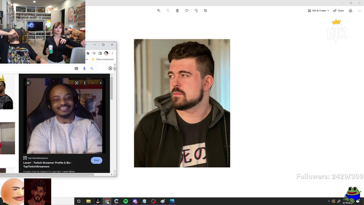Open the crop tool in Photos

205,11
